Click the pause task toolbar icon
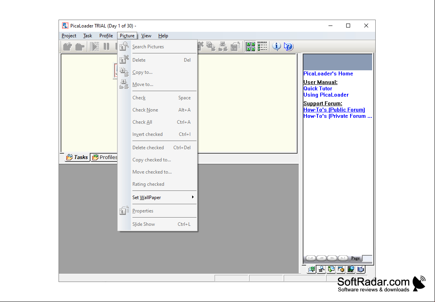Image resolution: width=435 pixels, height=302 pixels. pos(106,47)
